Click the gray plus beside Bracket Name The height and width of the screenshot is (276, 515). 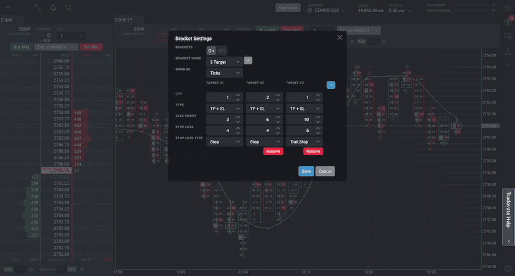pos(248,61)
